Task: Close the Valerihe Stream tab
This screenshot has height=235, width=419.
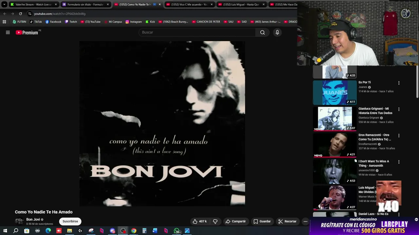Action: click(56, 5)
